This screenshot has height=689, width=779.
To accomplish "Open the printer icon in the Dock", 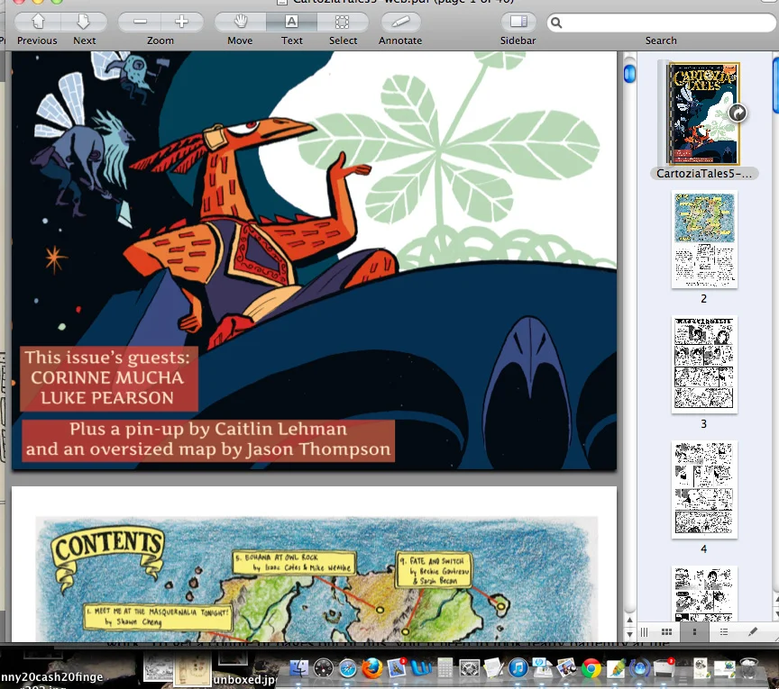I will click(664, 668).
